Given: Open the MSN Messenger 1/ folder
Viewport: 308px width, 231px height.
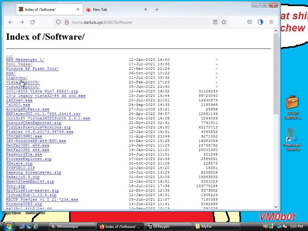Looking at the screenshot, I should tap(25, 60).
